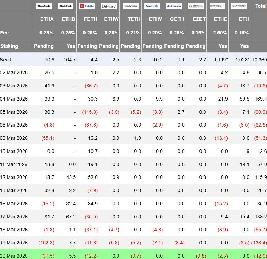Select the Fidelity logo in the header
Screen dimensions: 267x259
[x=87, y=6]
